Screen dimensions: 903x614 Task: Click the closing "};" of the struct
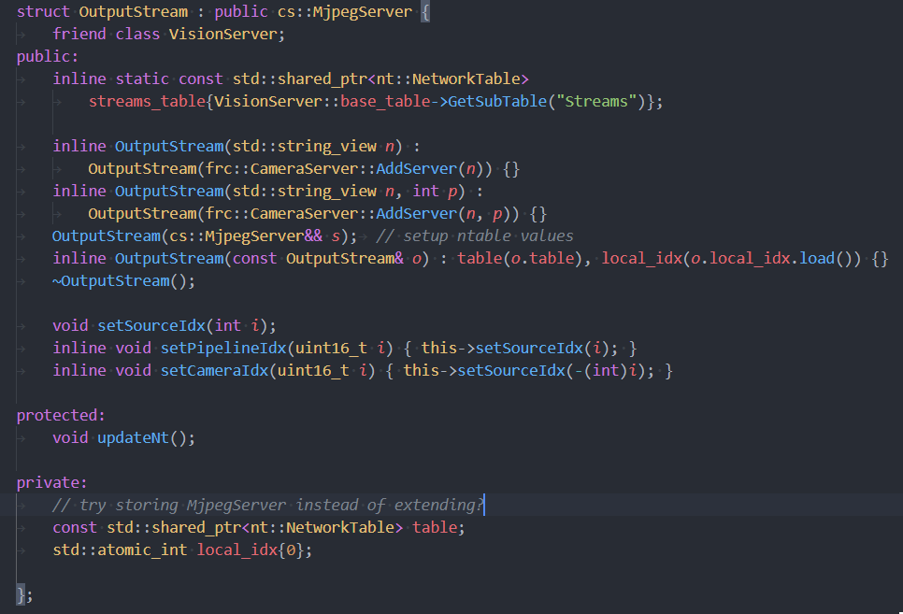(x=25, y=594)
